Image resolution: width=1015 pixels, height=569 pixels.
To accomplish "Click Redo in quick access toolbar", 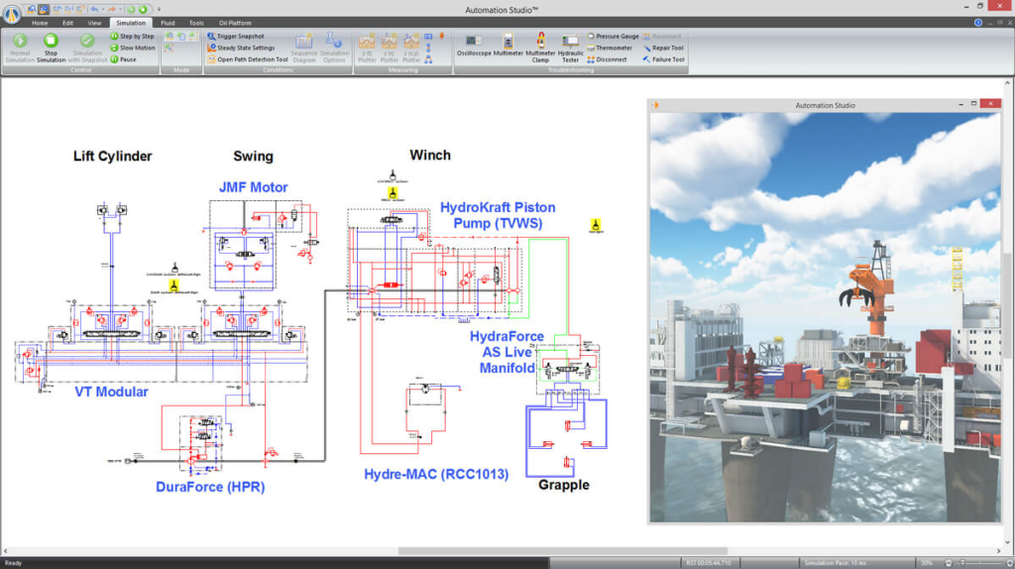I will point(113,9).
